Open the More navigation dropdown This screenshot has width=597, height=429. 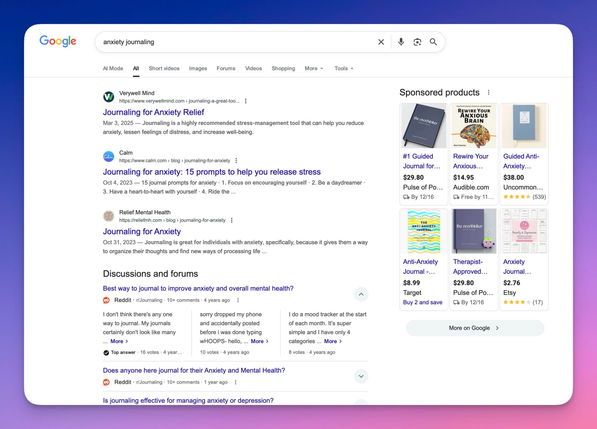pos(314,68)
